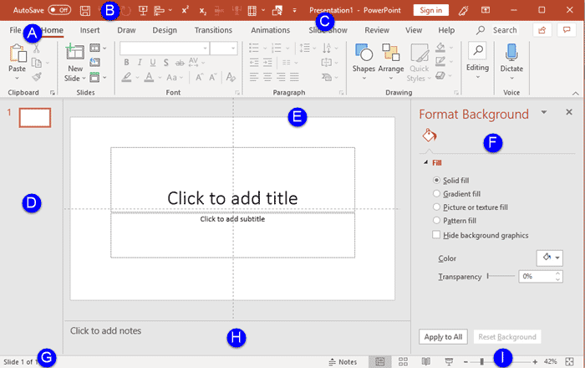Select slide 1 thumbnail
585x368 pixels.
pyautogui.click(x=35, y=118)
